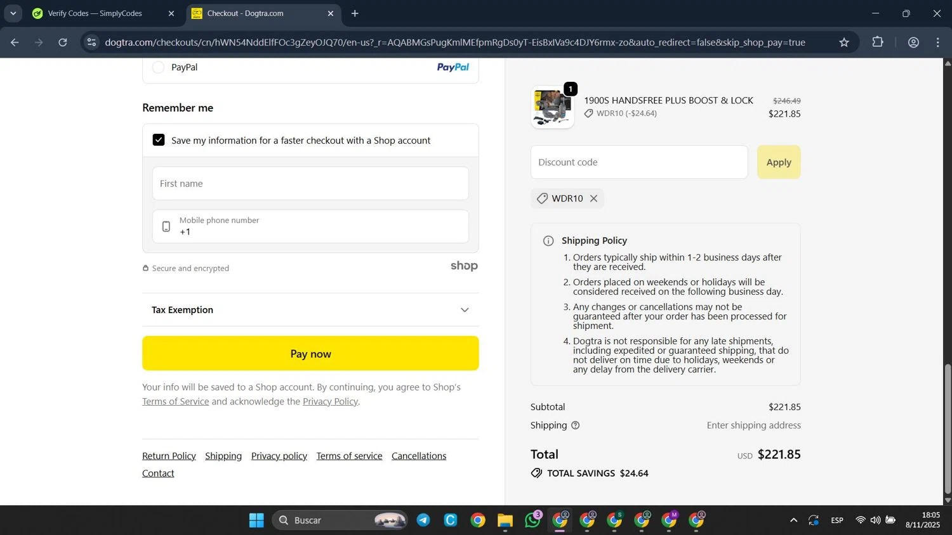Click the address bar URL
Viewport: 952px width, 535px height.
click(x=454, y=42)
